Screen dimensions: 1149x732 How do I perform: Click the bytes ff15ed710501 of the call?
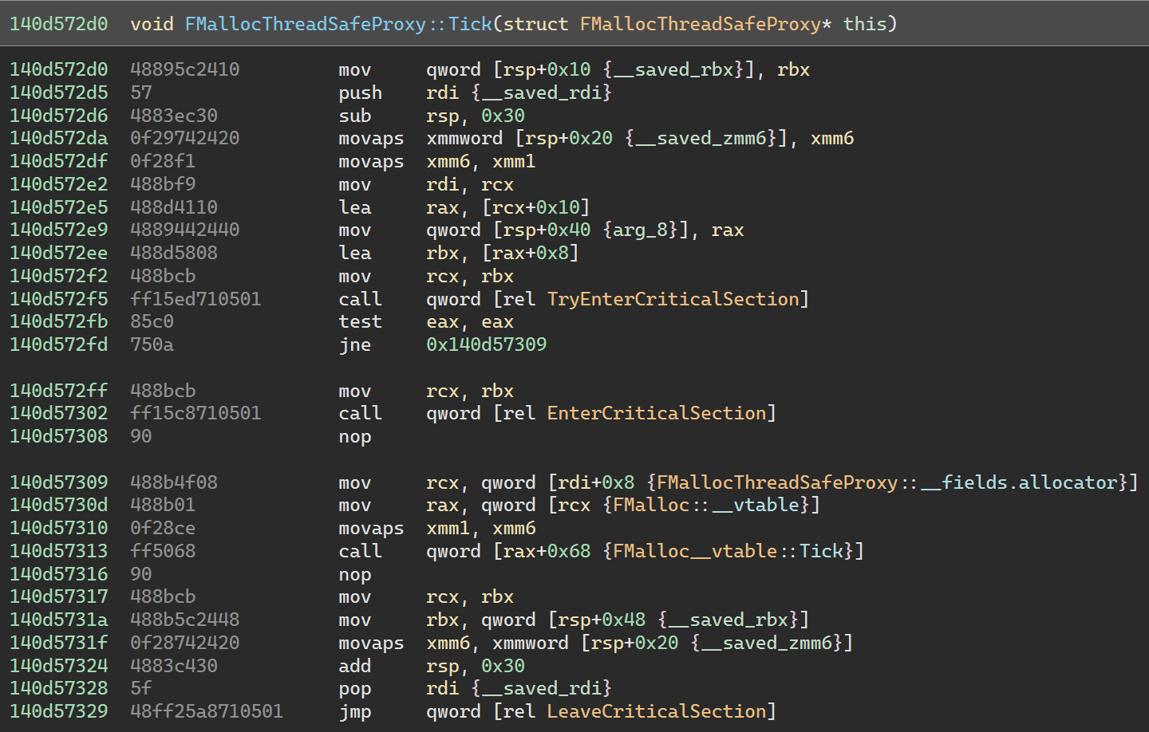[x=195, y=299]
